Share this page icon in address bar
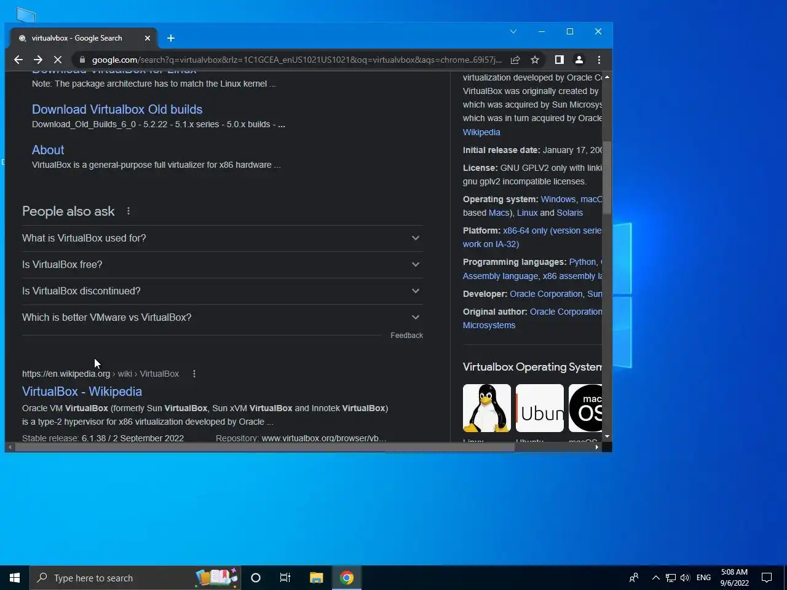 [x=515, y=60]
